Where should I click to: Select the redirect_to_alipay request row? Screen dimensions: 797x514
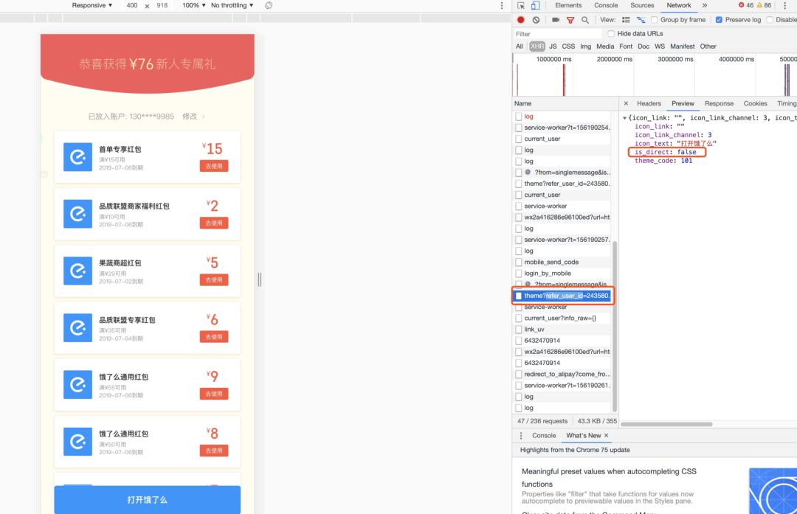[563, 374]
